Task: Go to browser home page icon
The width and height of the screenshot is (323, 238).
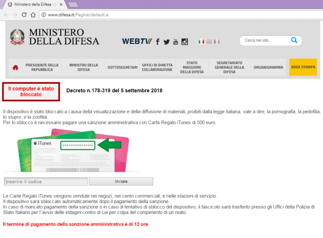Action: 33,15
